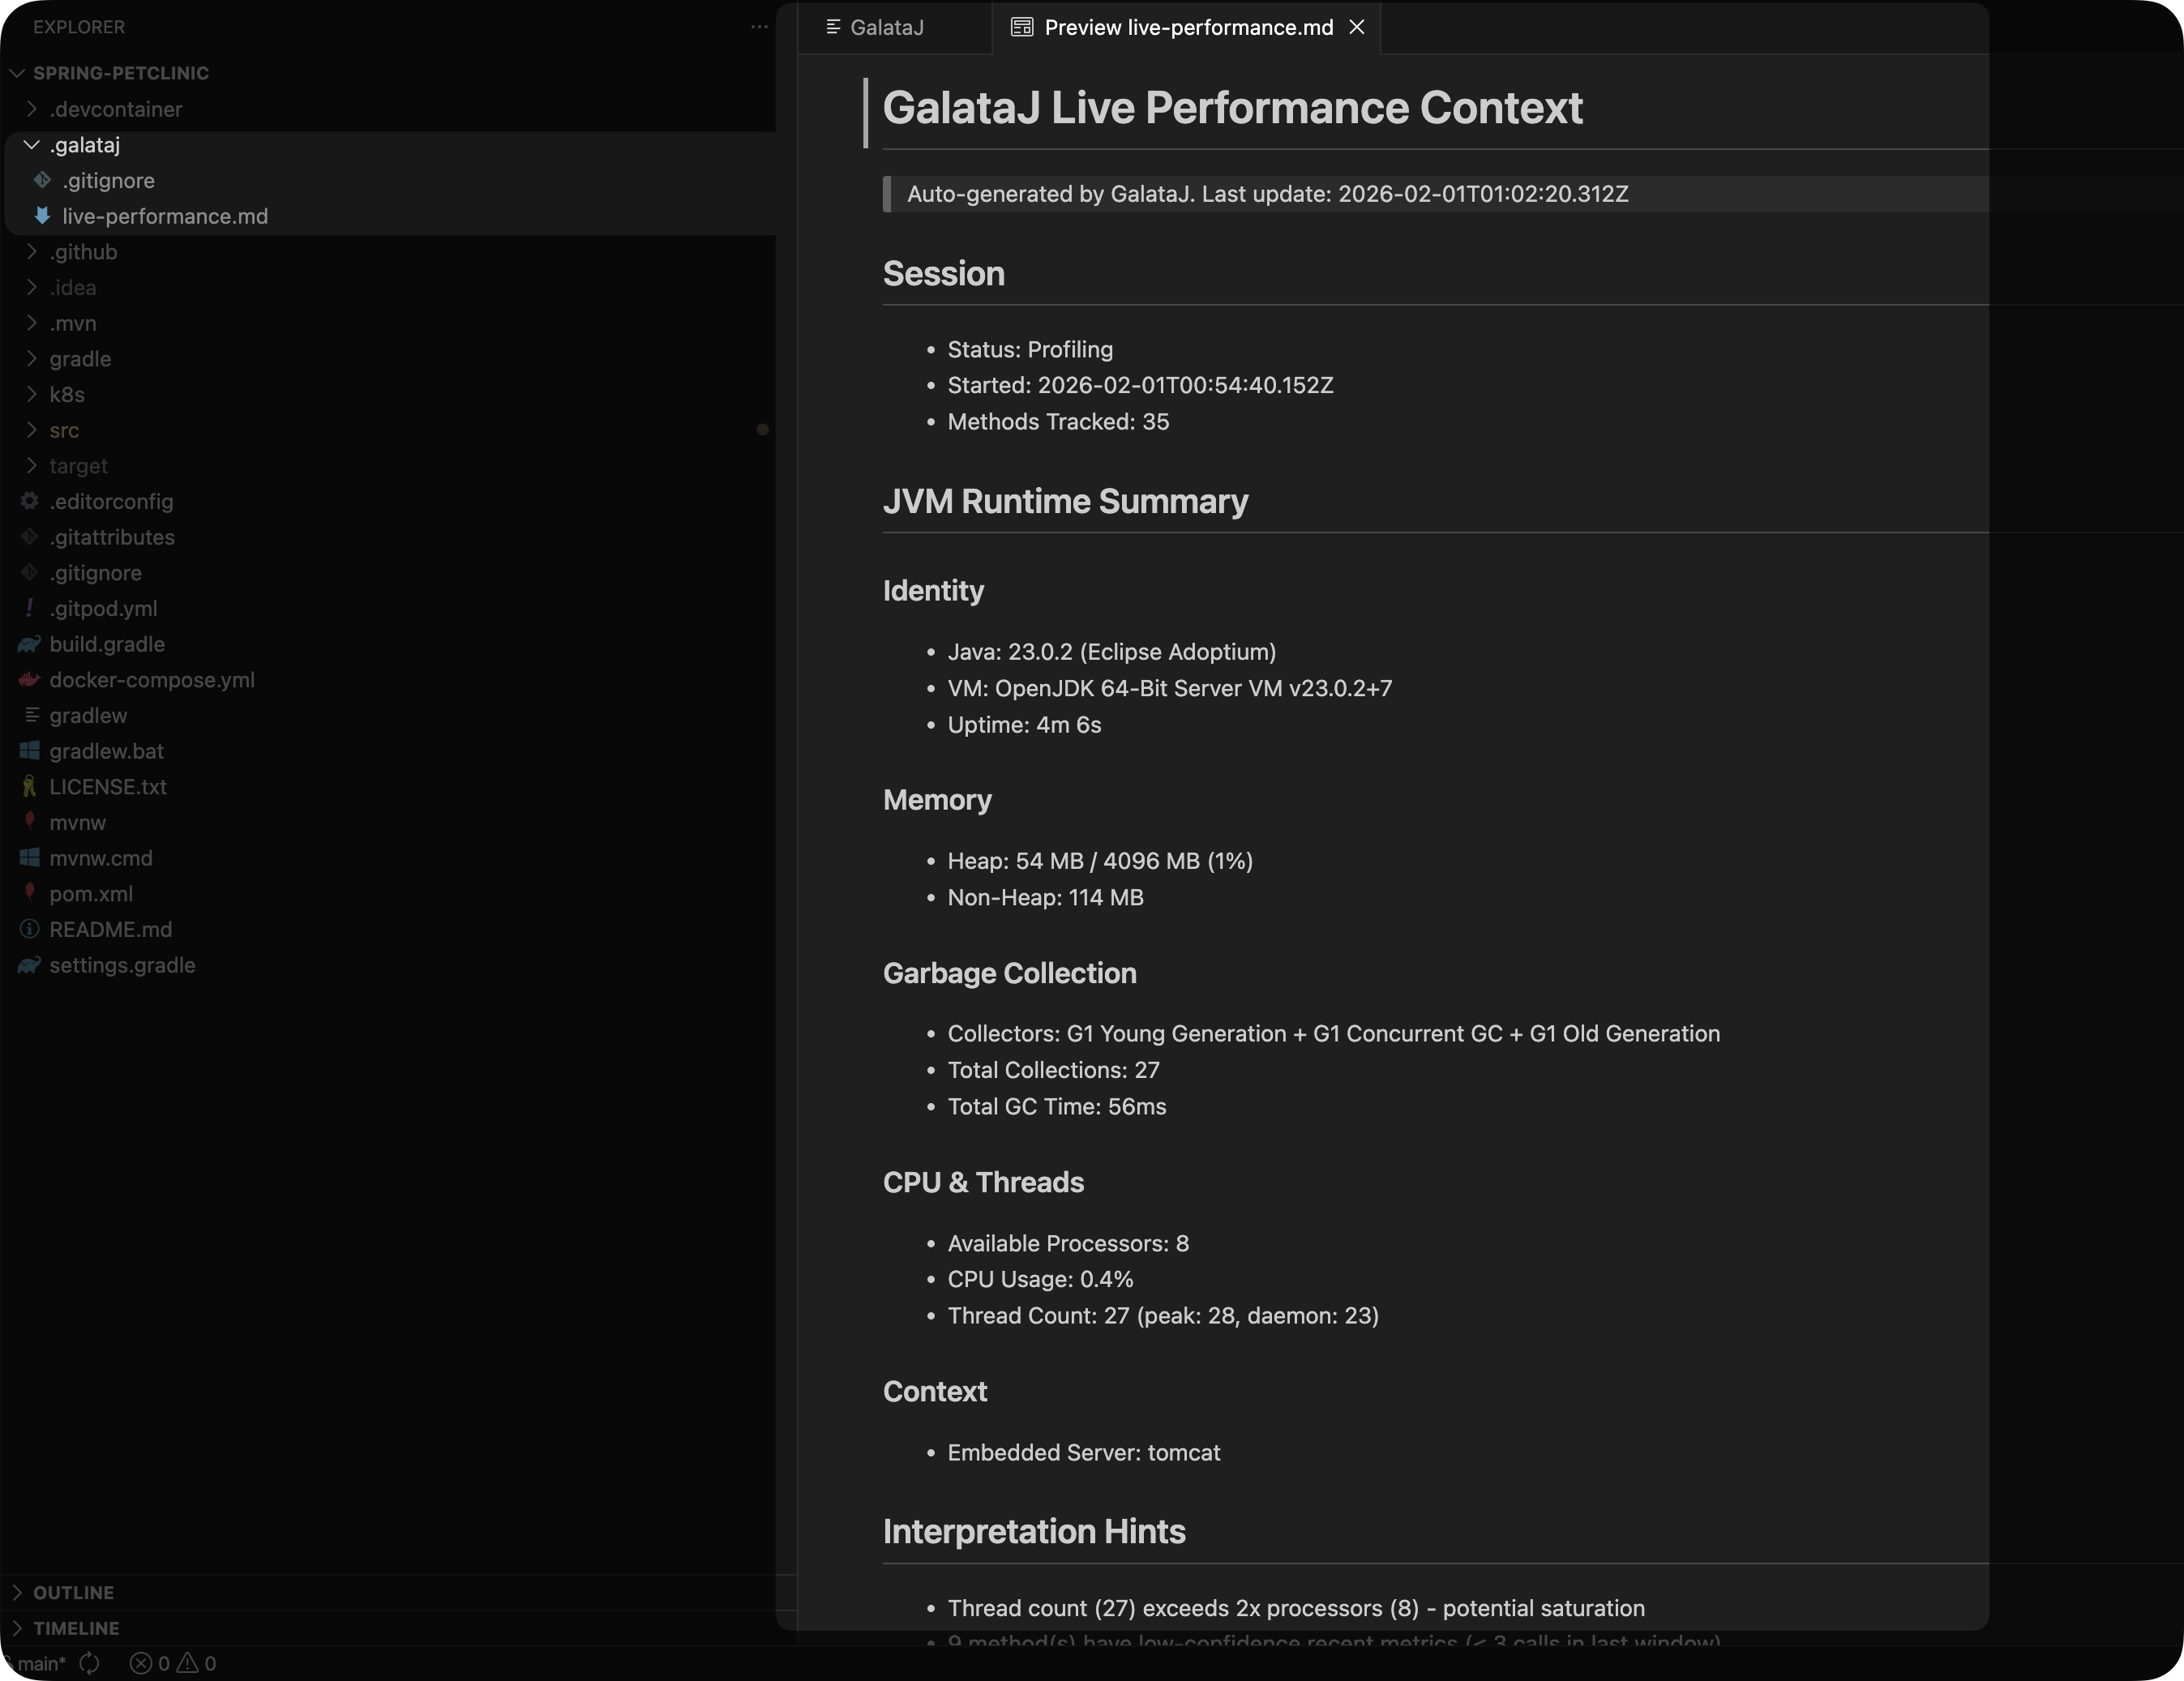The image size is (2184, 1681).
Task: Close the live-performance.md preview tab
Action: pos(1356,27)
